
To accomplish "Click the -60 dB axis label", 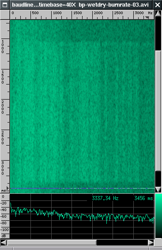I will pyautogui.click(x=4, y=216).
